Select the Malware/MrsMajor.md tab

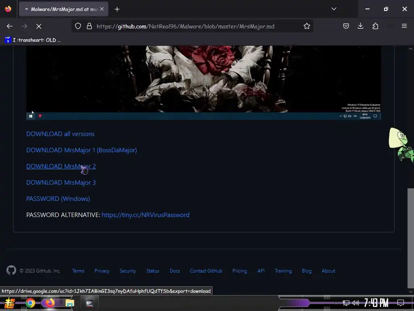[x=63, y=9]
